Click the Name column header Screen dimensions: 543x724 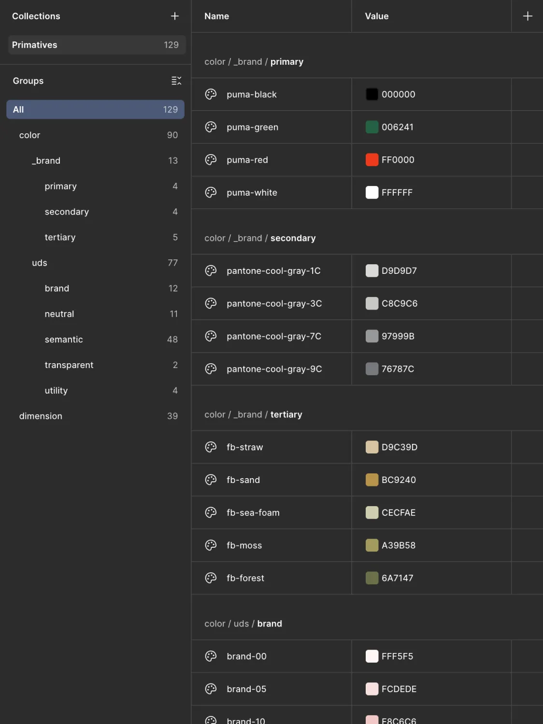pos(217,16)
